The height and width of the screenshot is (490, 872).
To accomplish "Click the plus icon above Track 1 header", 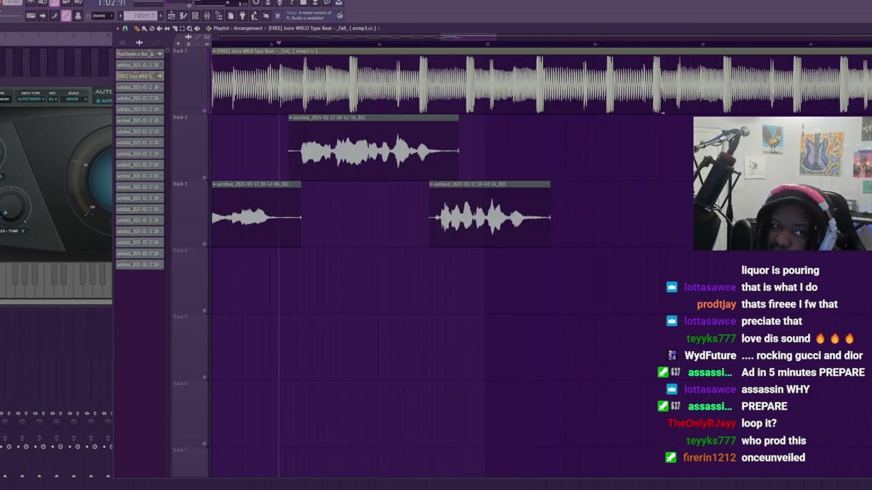I will [x=178, y=44].
